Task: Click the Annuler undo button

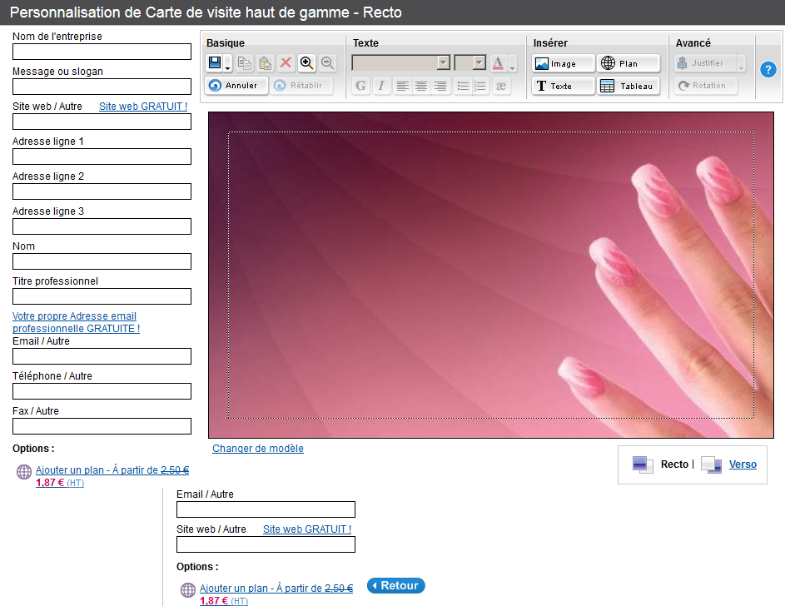Action: click(x=236, y=86)
